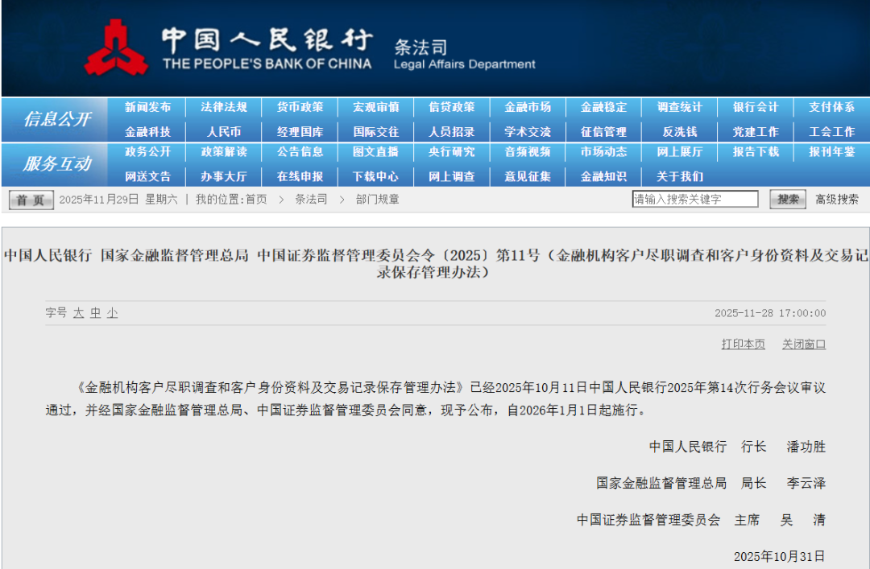Click the 条法司 department title in header

(x=420, y=47)
